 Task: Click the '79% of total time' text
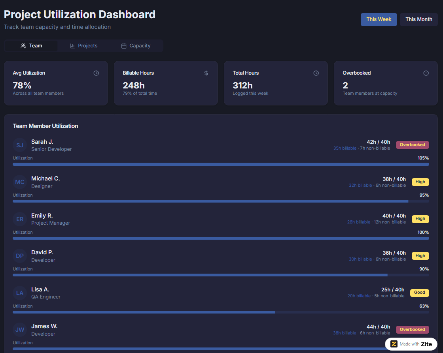click(x=140, y=93)
